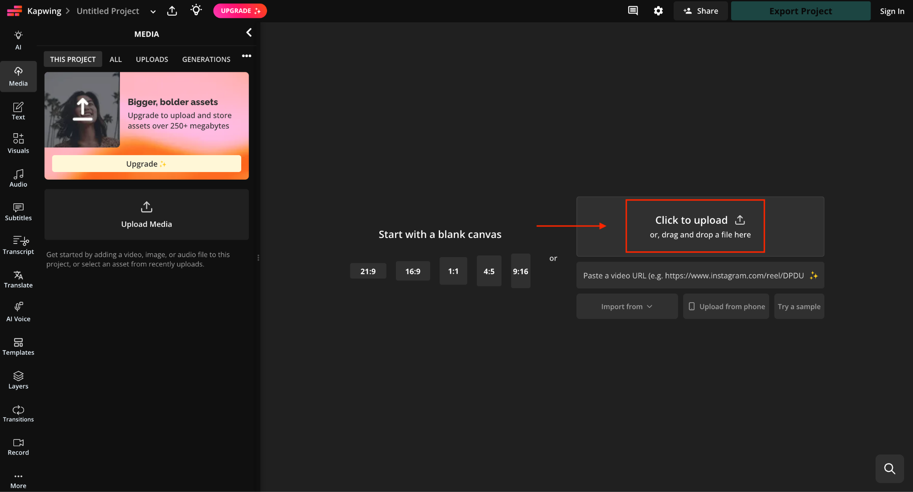Click the settings gear icon

point(658,11)
